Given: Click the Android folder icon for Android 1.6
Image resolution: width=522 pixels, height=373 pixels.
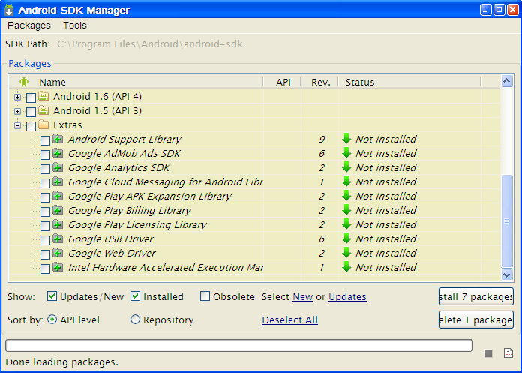Looking at the screenshot, I should [x=43, y=96].
